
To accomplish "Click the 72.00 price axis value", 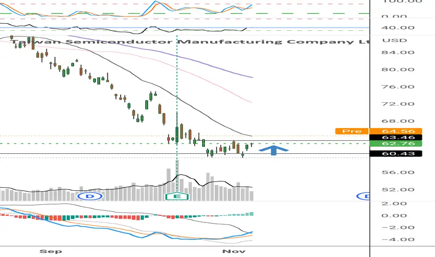I will (x=398, y=104).
